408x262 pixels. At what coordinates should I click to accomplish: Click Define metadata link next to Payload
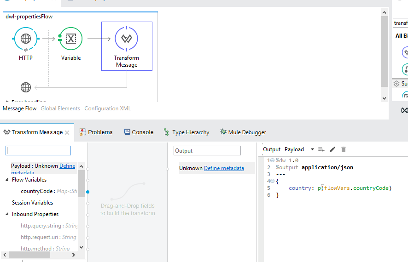coord(67,166)
